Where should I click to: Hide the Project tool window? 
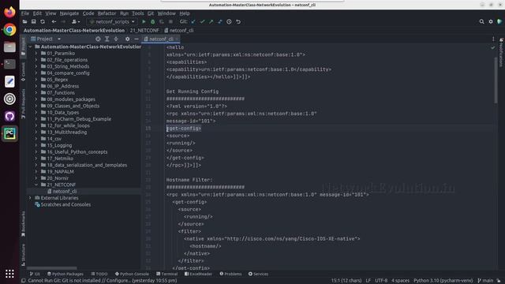[x=137, y=39]
